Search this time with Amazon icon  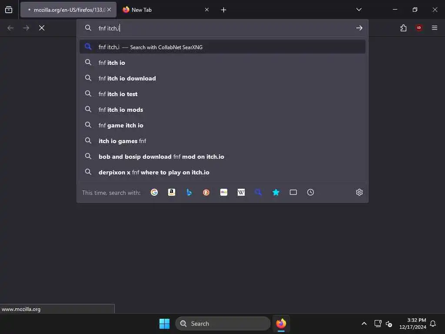(171, 192)
